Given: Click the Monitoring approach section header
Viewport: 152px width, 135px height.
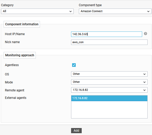Looking at the screenshot, I should [x=20, y=55].
